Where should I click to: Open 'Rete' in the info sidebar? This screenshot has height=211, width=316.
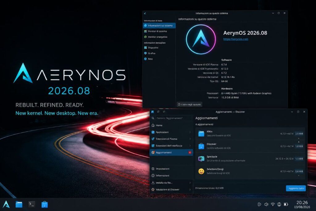[x=159, y=59]
